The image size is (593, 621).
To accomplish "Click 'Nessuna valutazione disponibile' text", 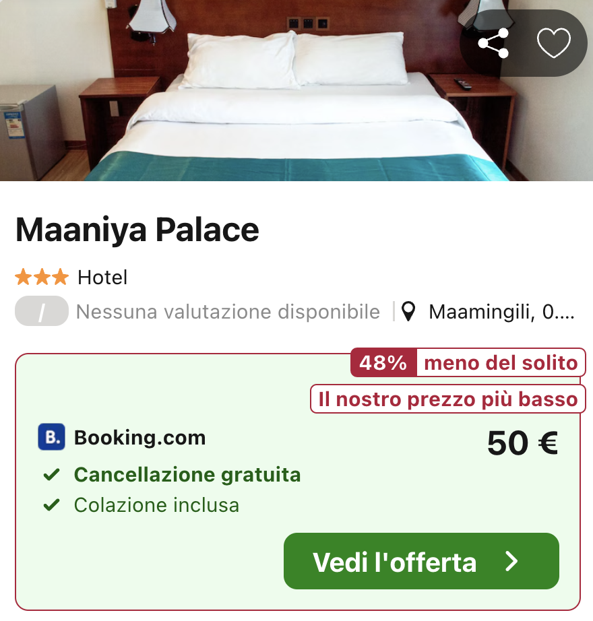I will 228,312.
